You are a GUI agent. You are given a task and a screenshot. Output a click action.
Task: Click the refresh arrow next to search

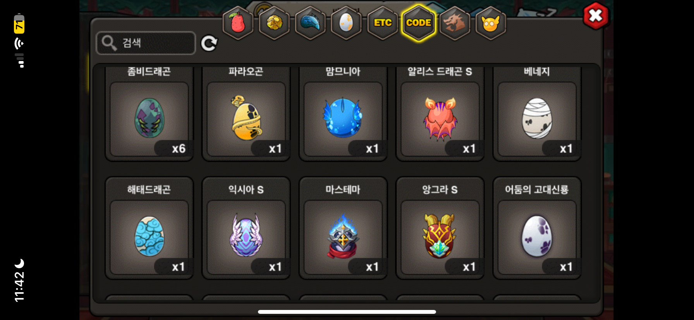pyautogui.click(x=209, y=43)
